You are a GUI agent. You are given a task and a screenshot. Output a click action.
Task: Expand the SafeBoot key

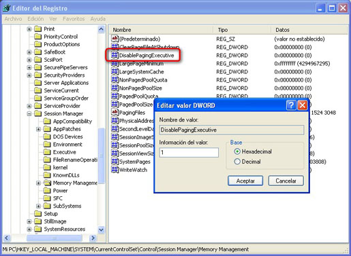click(x=29, y=52)
